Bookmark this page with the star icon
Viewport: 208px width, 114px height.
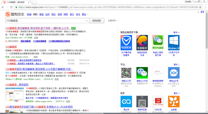[200, 7]
